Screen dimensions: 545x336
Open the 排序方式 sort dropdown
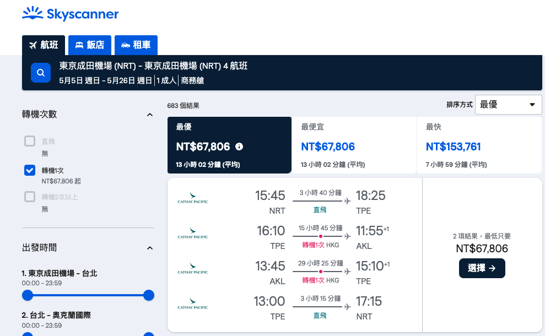tap(508, 105)
